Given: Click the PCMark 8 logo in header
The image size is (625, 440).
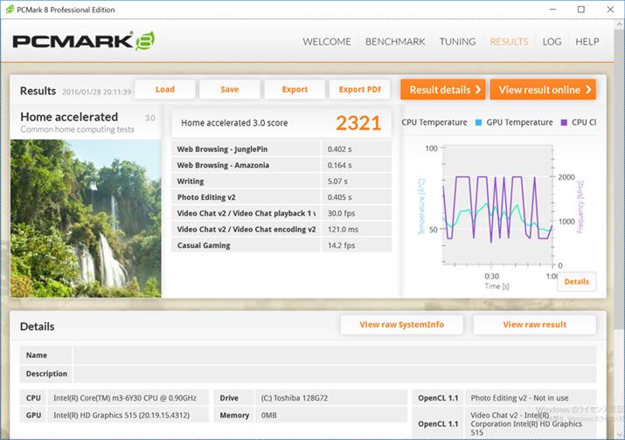Looking at the screenshot, I should tap(84, 41).
